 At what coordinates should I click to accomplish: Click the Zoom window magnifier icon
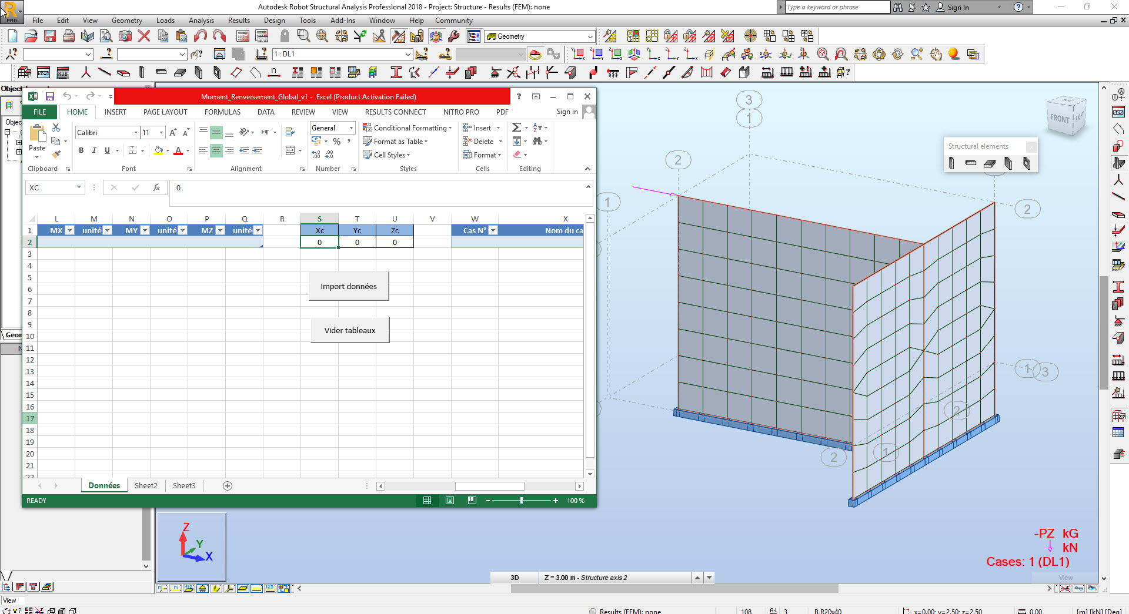(303, 36)
